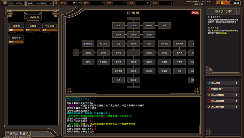Screen dimensions: 244x138
Task: Switch to the 包裹 tab
Action: 23,134
